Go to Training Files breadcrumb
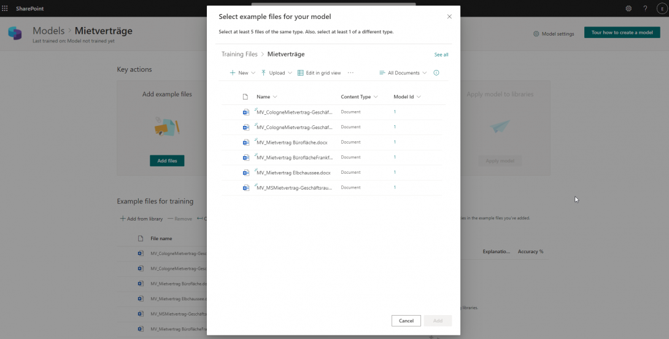The height and width of the screenshot is (339, 669). coord(239,54)
